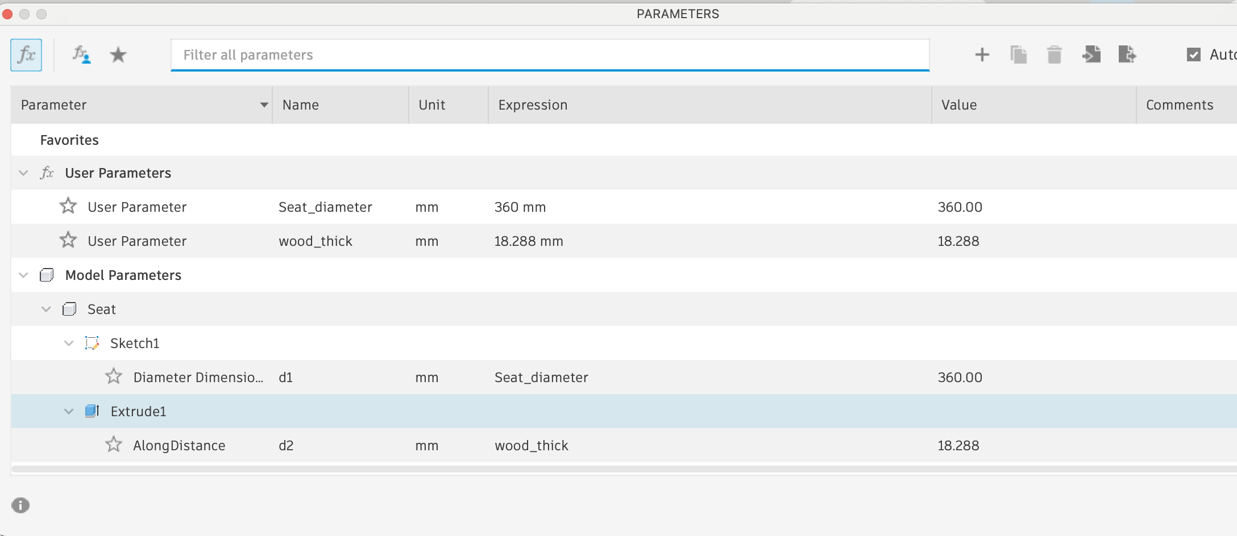This screenshot has width=1237, height=536.
Task: Click the 18.288 value in AlongDistance row
Action: click(958, 446)
